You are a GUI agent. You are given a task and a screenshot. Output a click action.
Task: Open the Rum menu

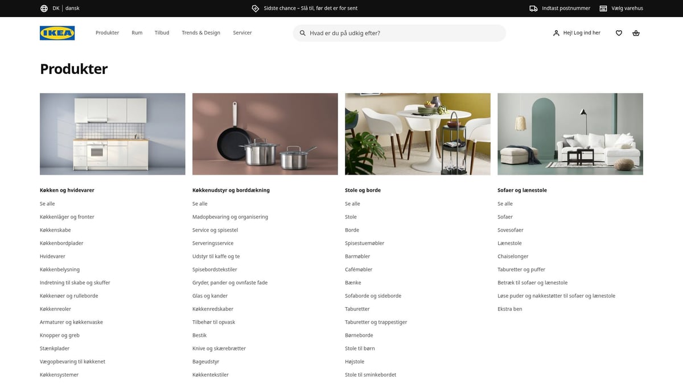137,32
